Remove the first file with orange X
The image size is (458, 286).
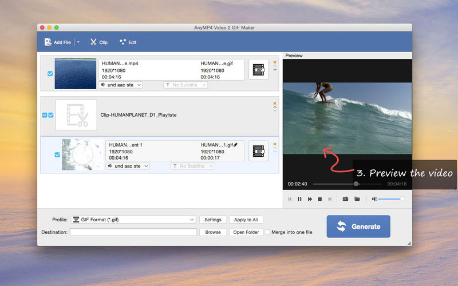coord(275,62)
